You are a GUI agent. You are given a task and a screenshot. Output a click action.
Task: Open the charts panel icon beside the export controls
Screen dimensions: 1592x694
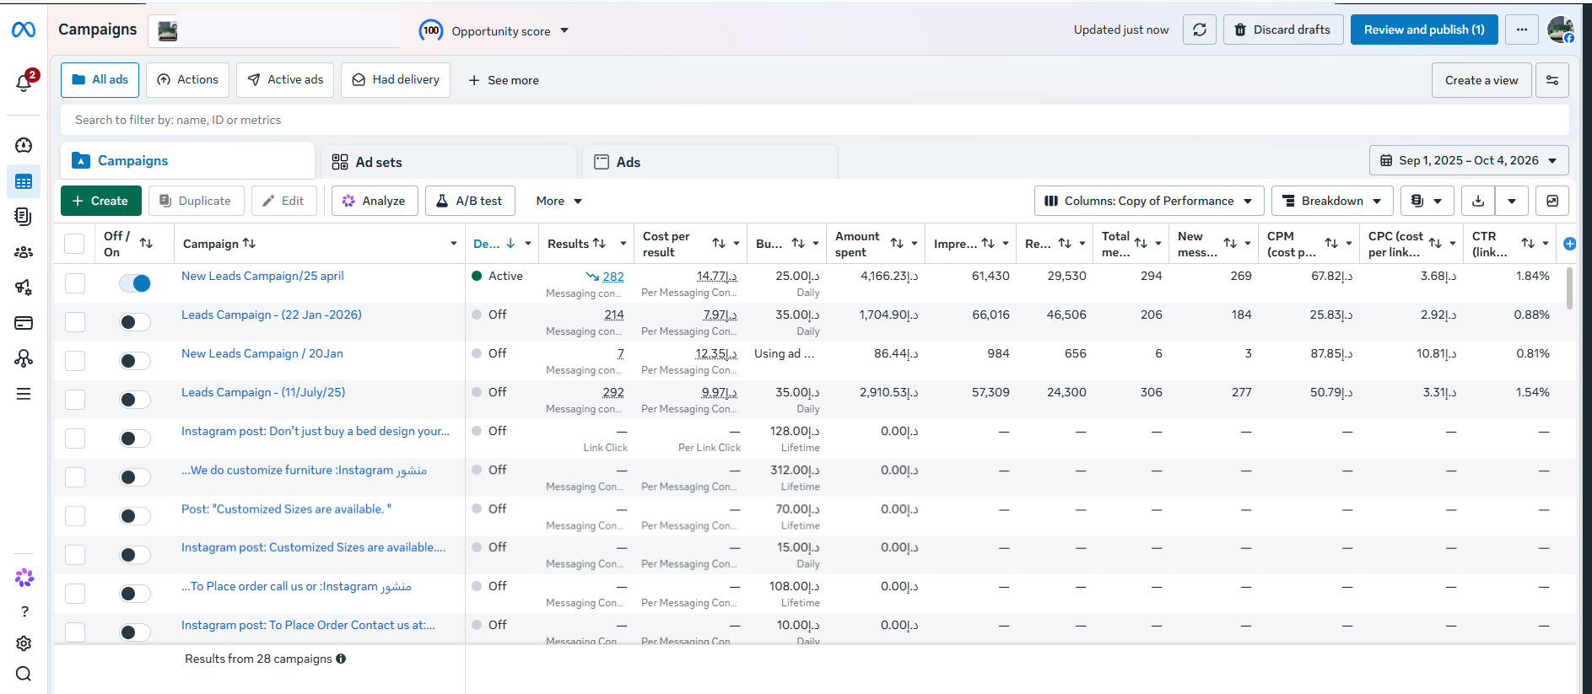pyautogui.click(x=1552, y=201)
